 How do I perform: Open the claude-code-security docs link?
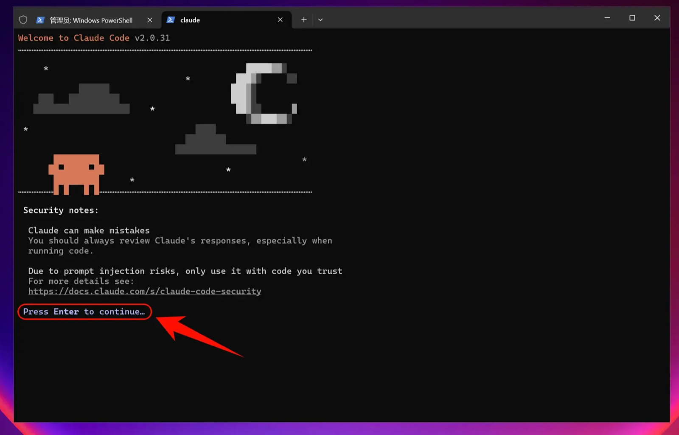[x=145, y=292]
